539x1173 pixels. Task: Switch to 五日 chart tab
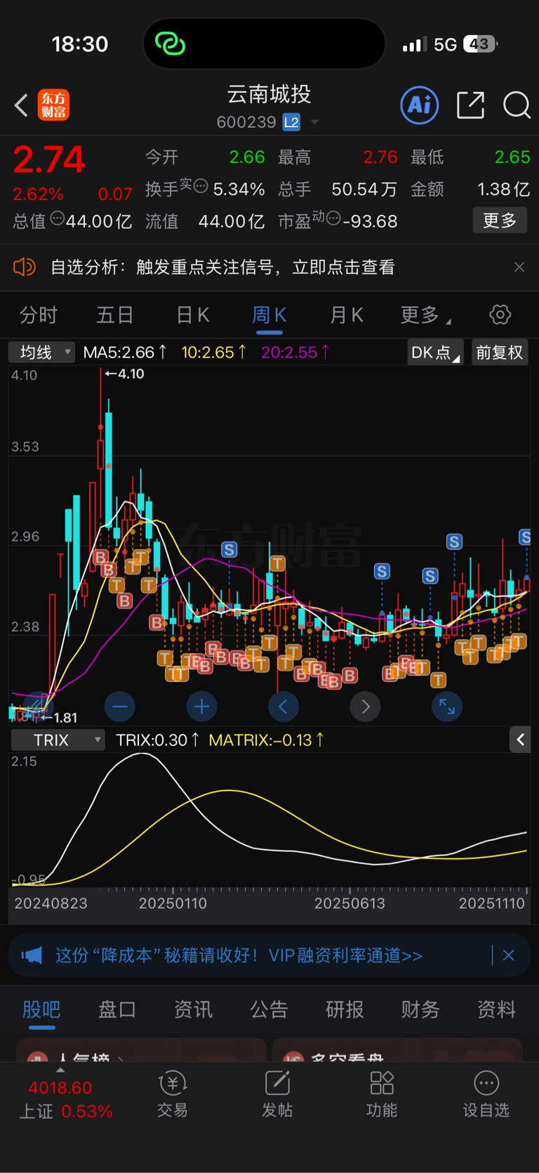[115, 315]
